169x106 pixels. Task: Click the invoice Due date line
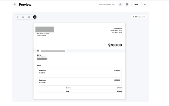[117, 33]
